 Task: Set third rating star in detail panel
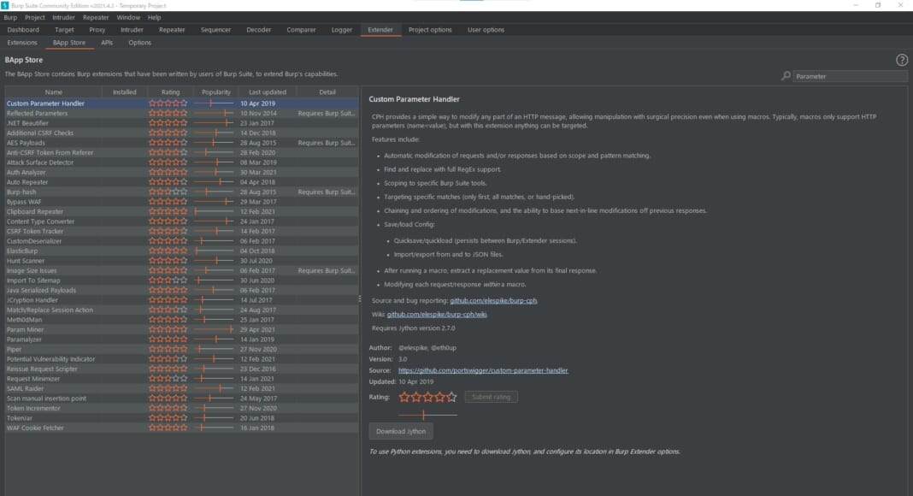(428, 397)
